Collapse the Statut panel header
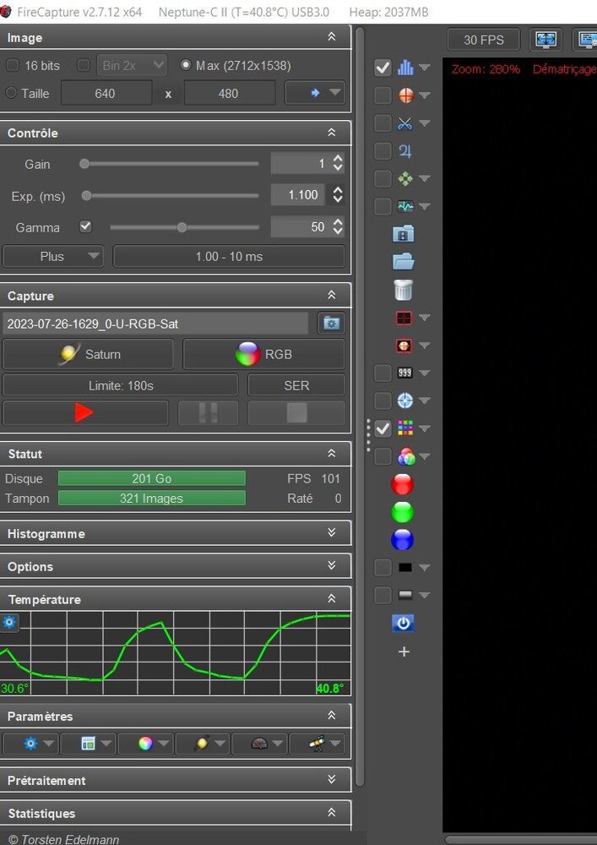This screenshot has height=845, width=597. (x=176, y=454)
